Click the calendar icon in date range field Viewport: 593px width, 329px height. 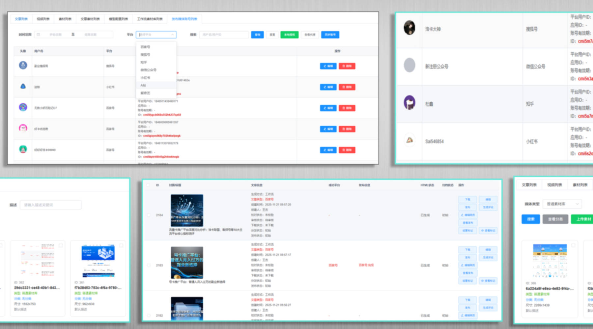39,35
